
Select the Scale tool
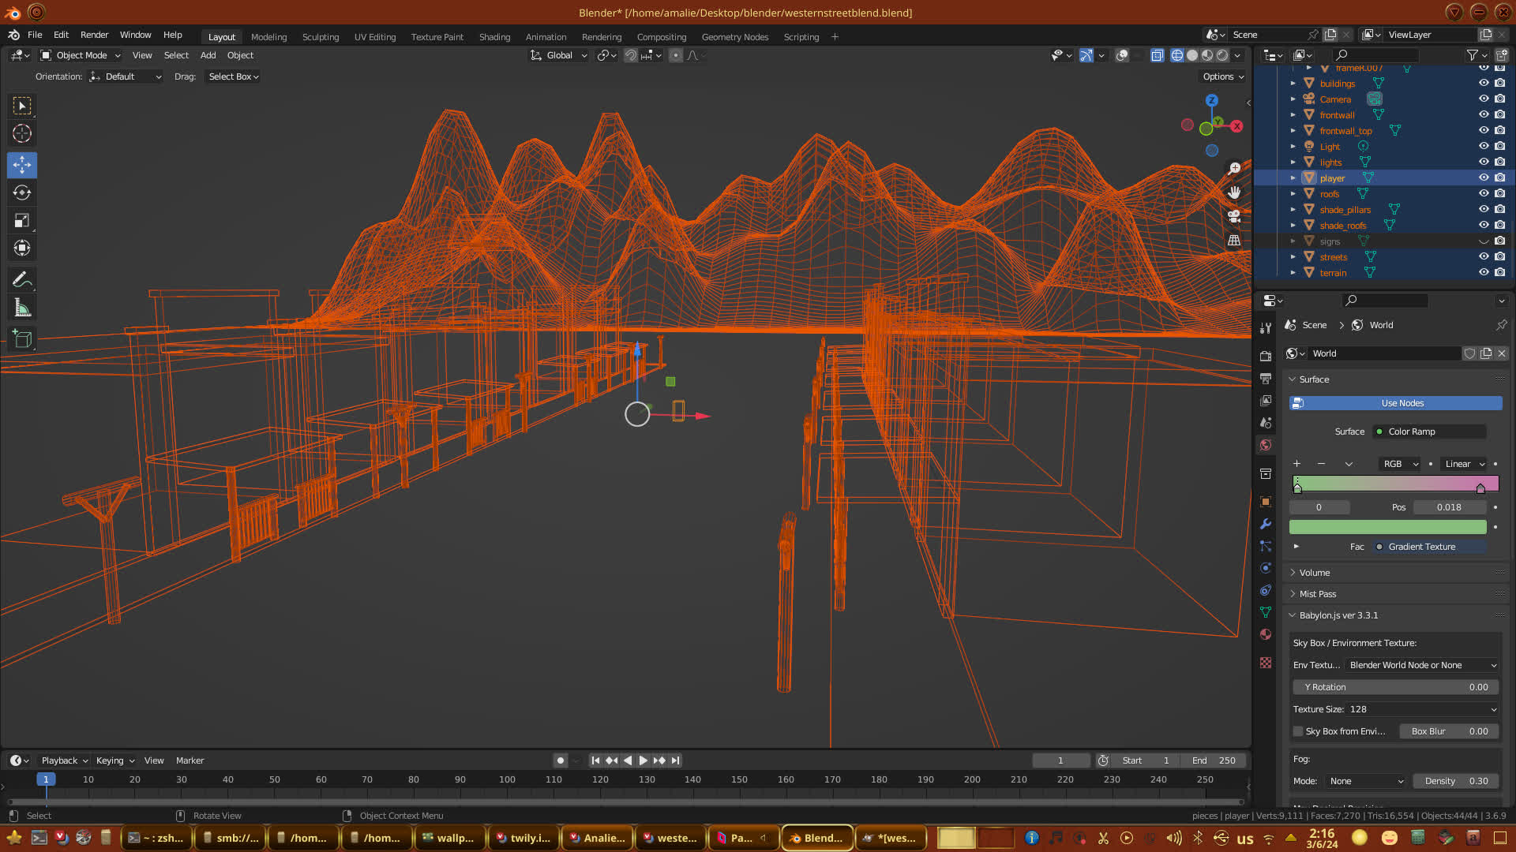point(22,221)
